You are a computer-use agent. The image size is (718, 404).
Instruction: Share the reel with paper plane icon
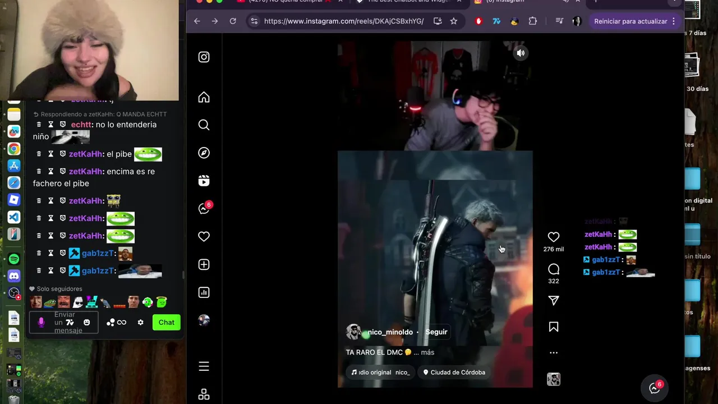click(x=554, y=301)
